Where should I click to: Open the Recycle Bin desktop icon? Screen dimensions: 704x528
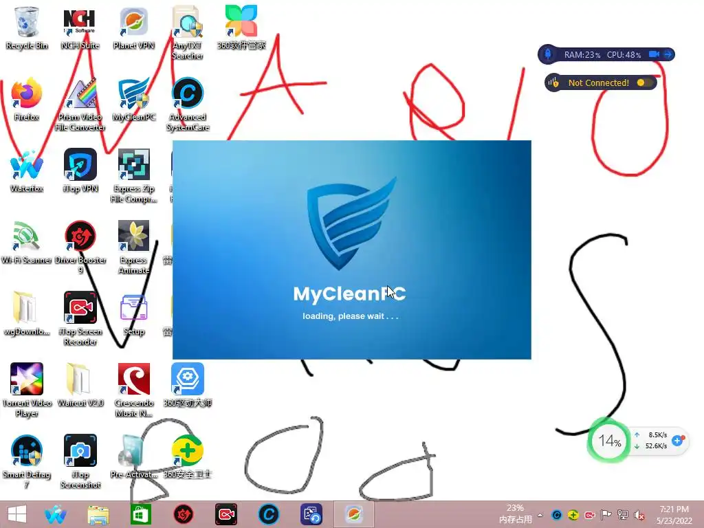click(27, 28)
